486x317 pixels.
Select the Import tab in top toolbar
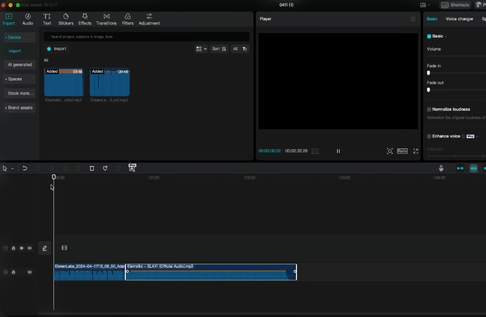pyautogui.click(x=9, y=19)
